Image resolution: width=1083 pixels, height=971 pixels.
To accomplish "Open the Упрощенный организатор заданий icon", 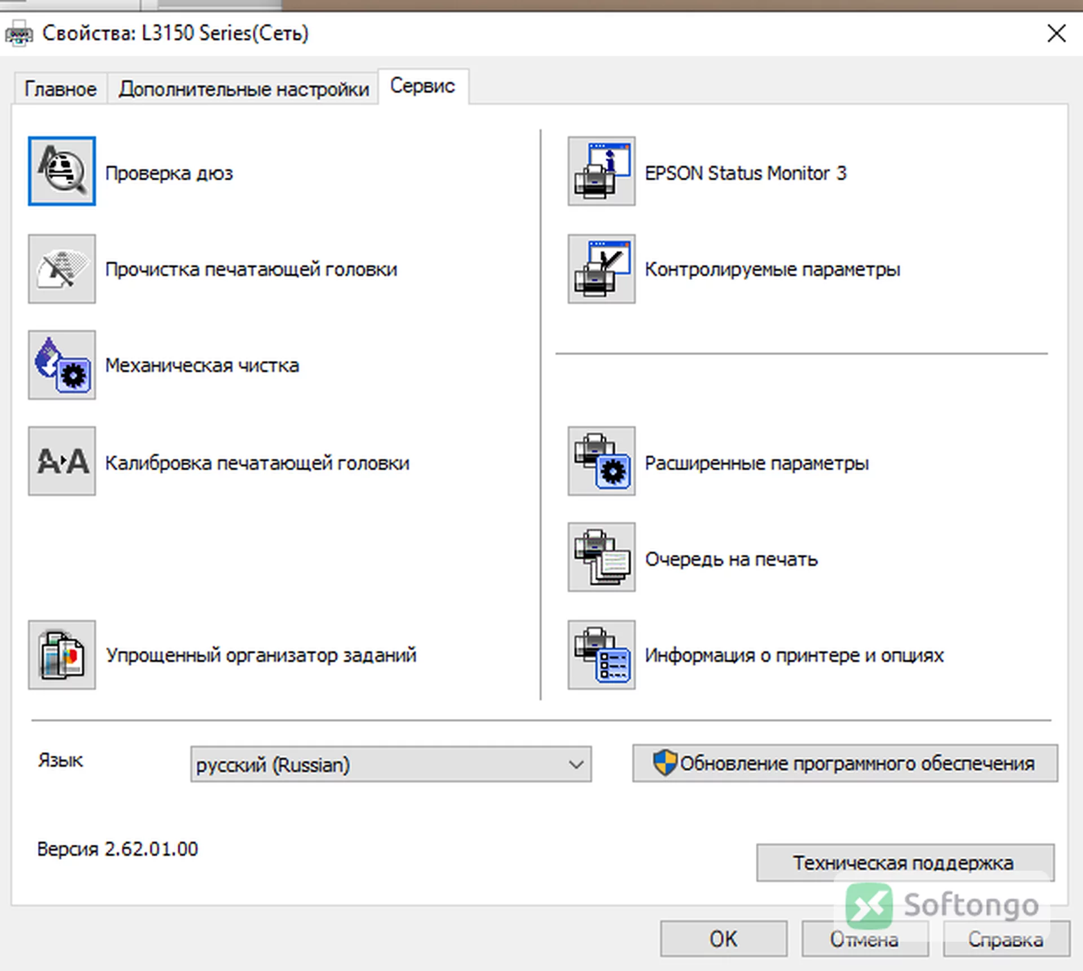I will point(62,655).
